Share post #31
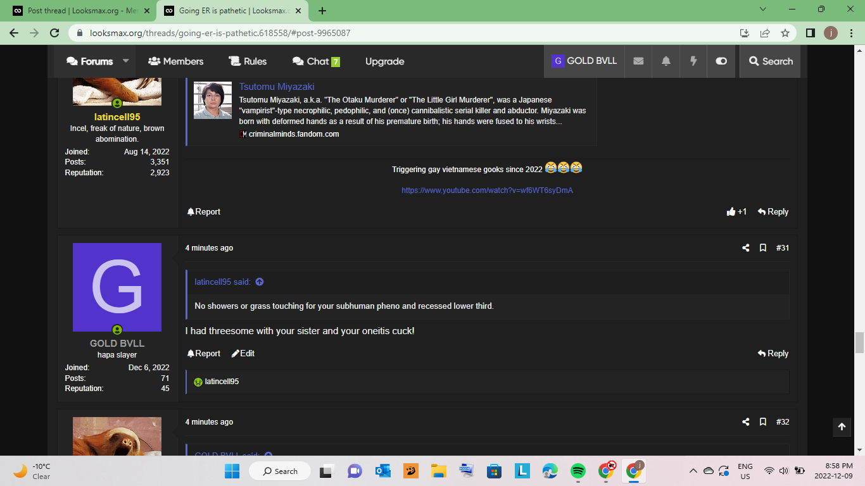 coord(745,248)
